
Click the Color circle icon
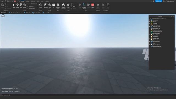click(x=68, y=5)
